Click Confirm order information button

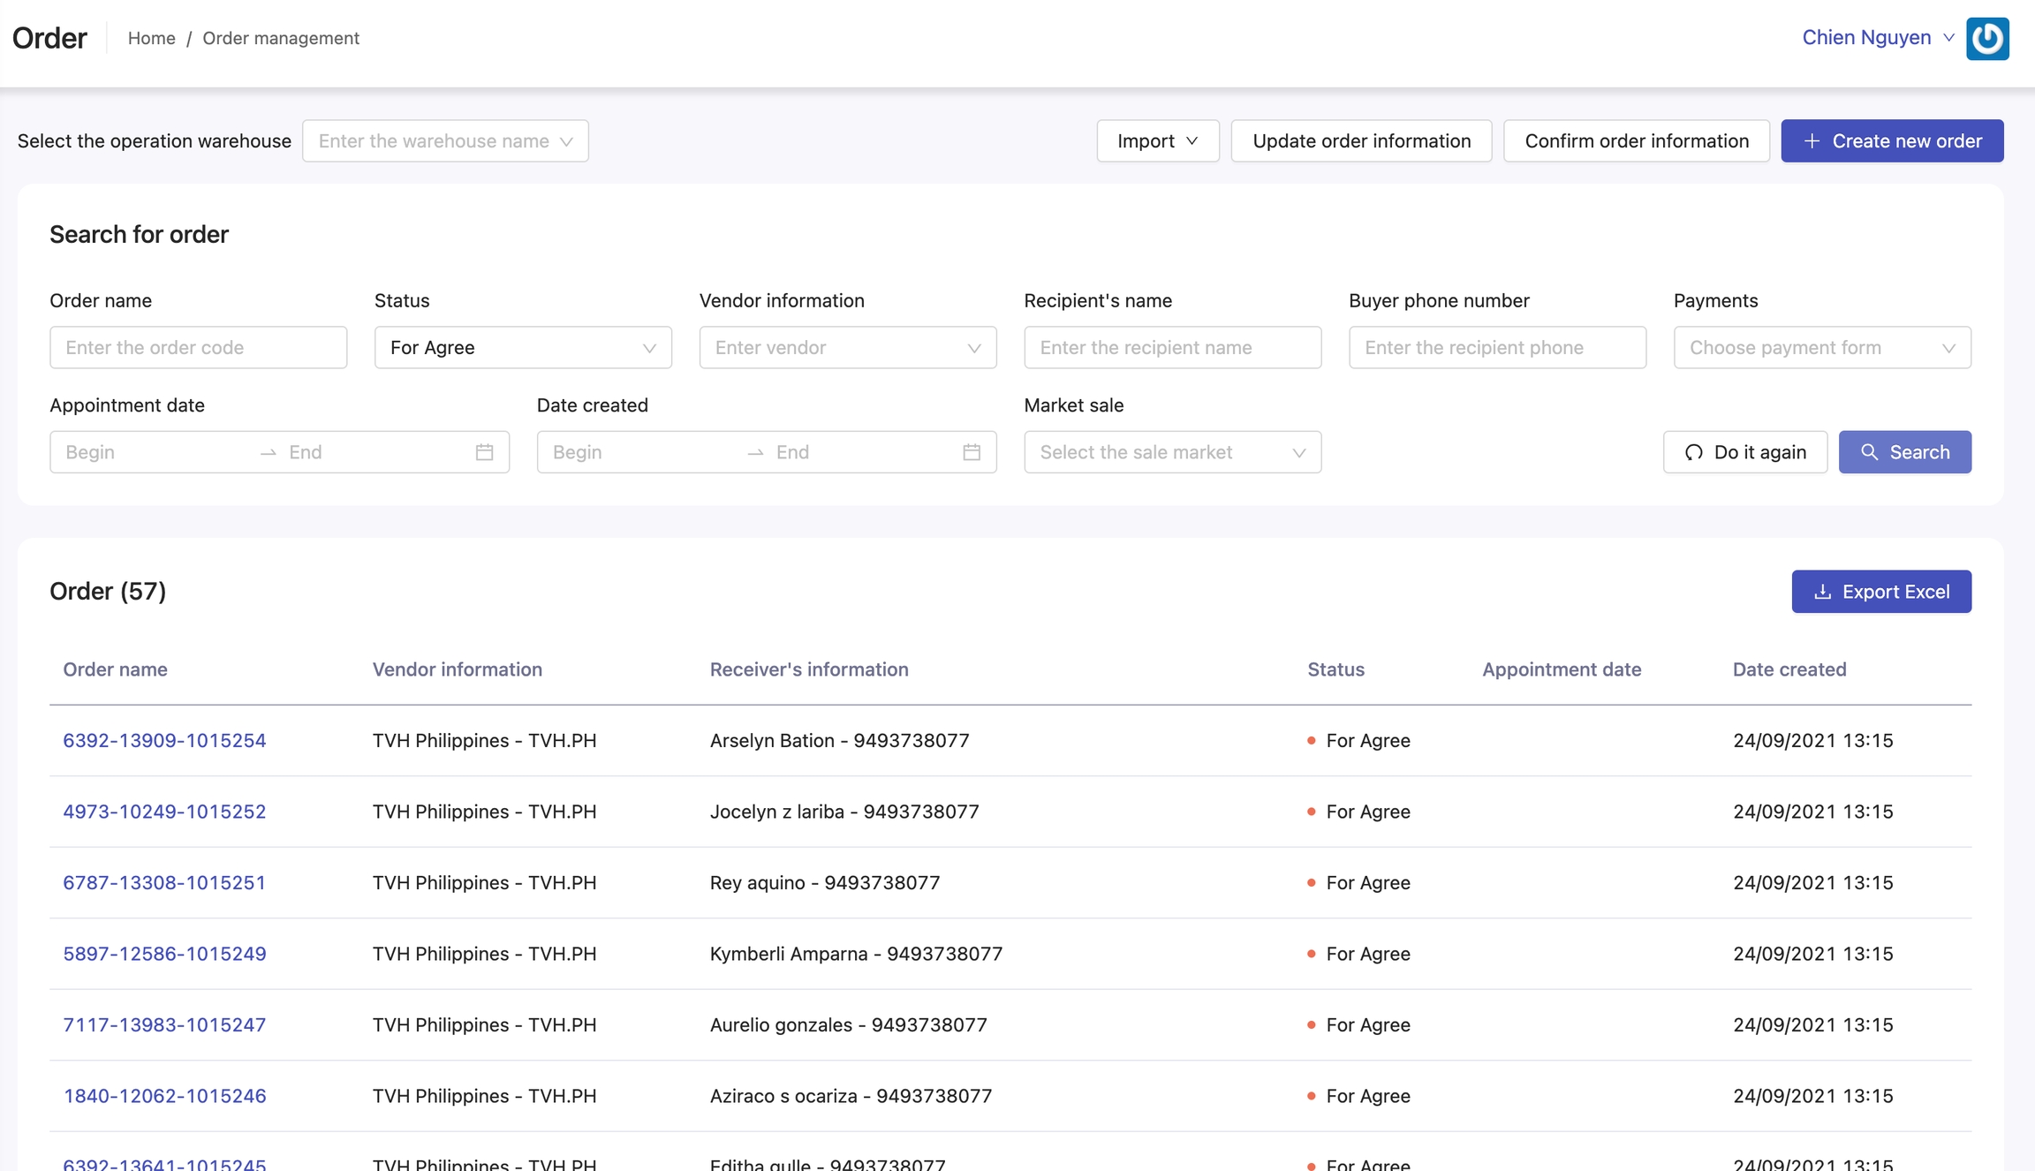pyautogui.click(x=1636, y=141)
